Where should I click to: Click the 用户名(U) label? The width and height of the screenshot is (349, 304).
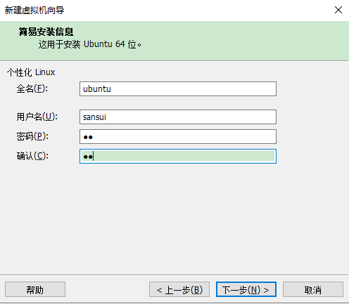tap(37, 117)
